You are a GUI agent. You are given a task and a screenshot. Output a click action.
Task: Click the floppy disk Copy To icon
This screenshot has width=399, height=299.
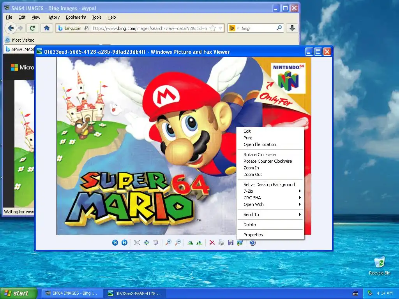click(231, 243)
